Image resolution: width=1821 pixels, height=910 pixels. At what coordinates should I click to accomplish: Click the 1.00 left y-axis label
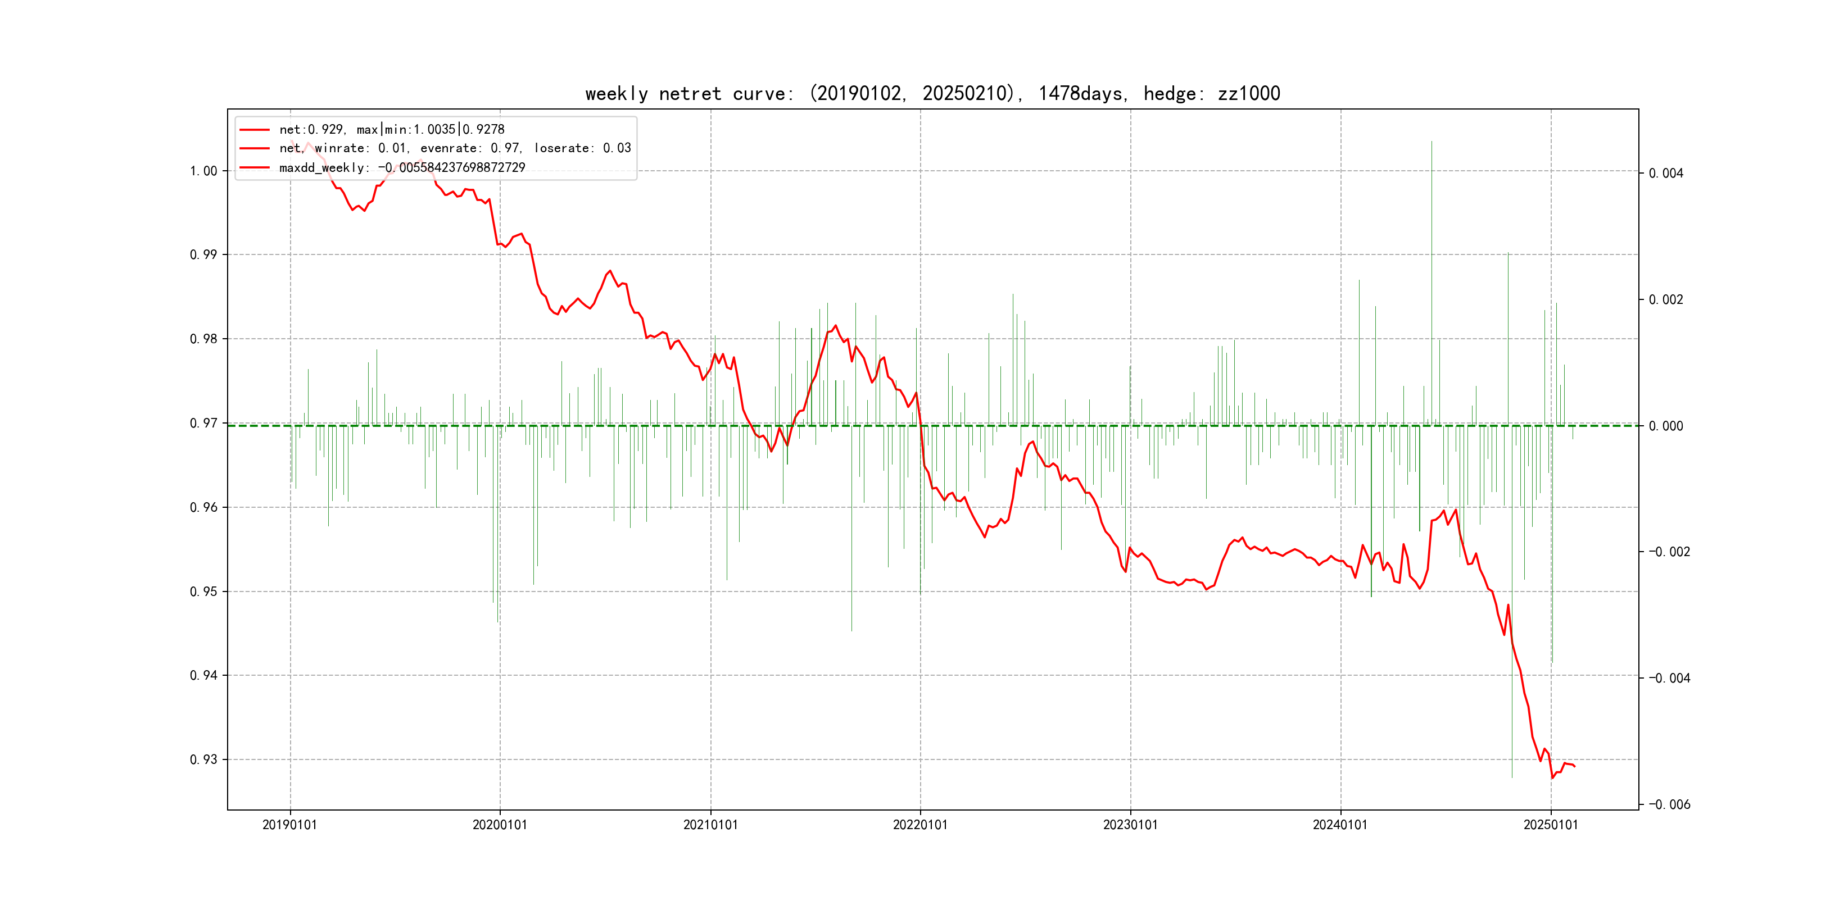pos(203,171)
